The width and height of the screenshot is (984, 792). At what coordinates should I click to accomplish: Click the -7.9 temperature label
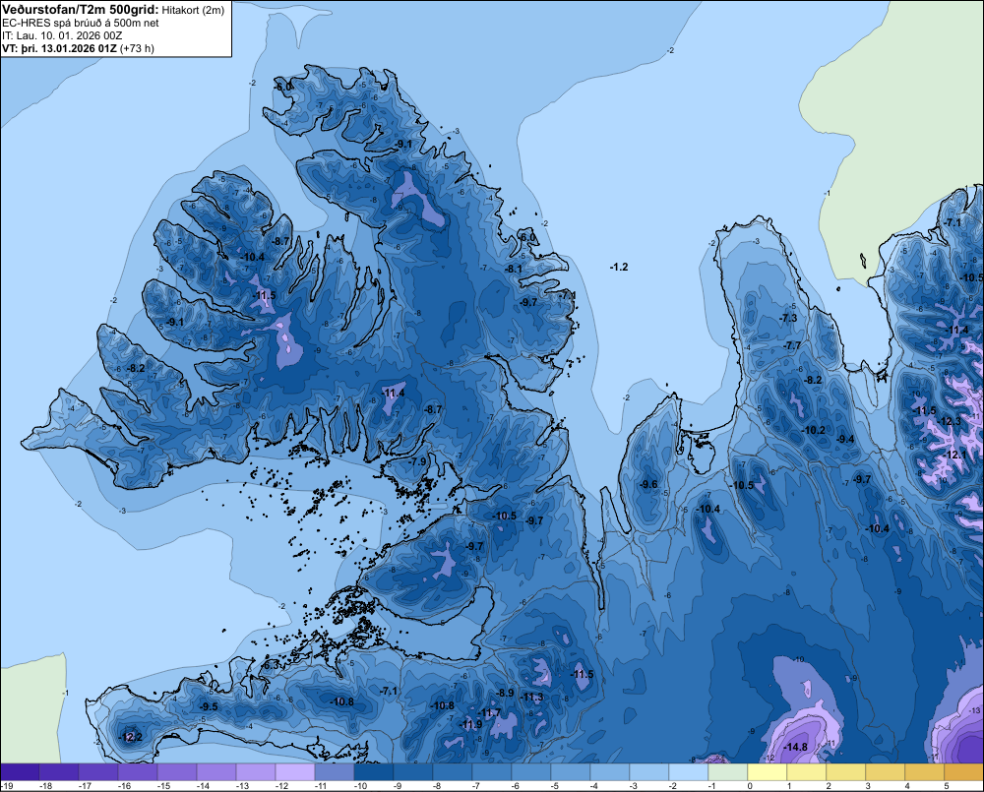pos(417,461)
